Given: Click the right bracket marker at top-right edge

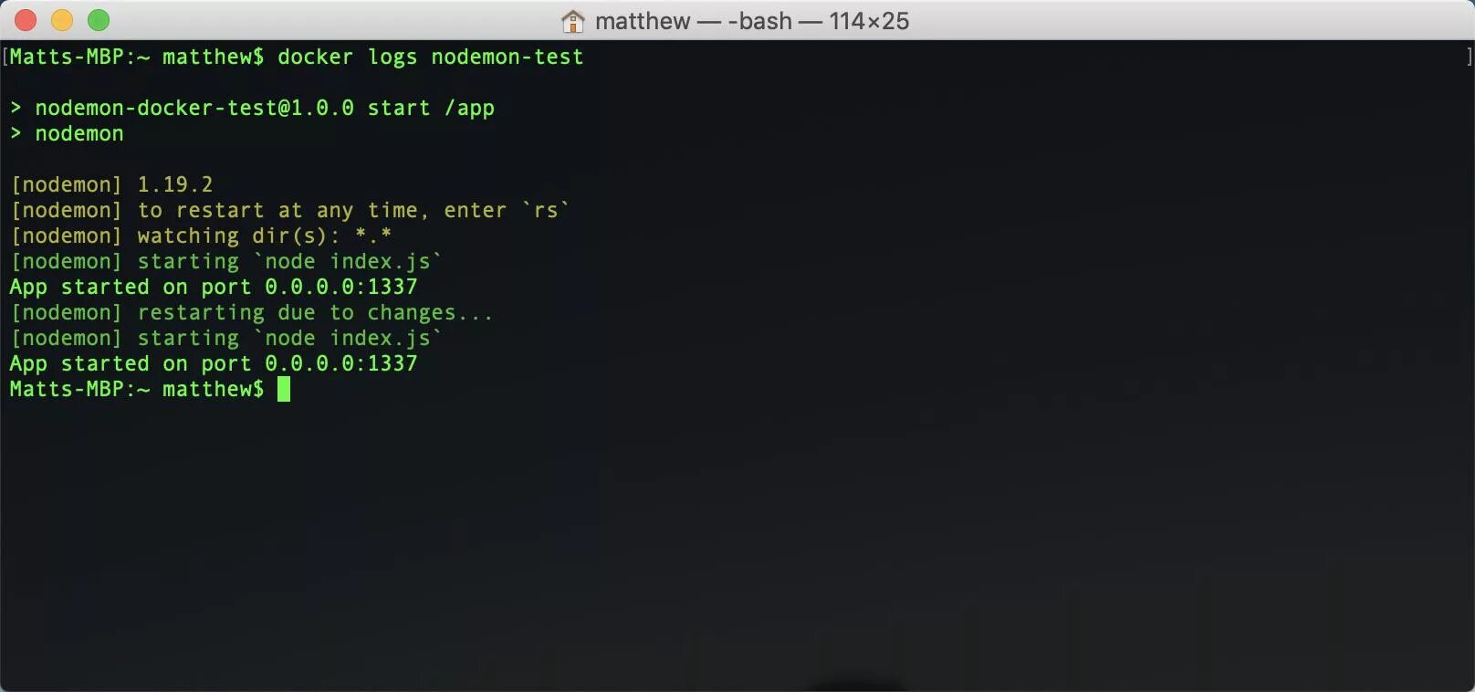Looking at the screenshot, I should [1469, 57].
